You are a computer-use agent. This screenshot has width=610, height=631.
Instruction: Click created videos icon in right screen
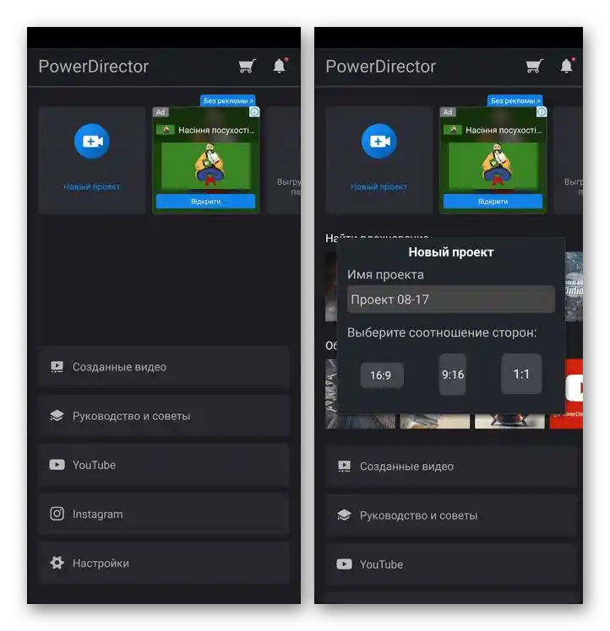click(344, 467)
